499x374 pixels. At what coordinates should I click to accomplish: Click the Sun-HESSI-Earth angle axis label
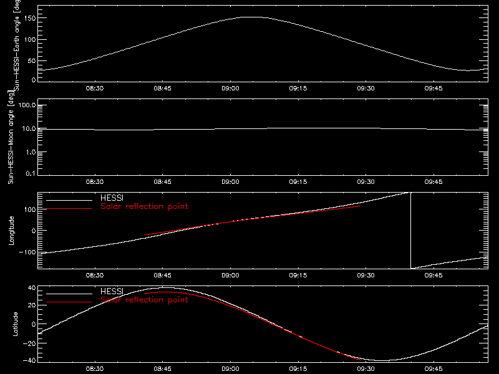(17, 46)
